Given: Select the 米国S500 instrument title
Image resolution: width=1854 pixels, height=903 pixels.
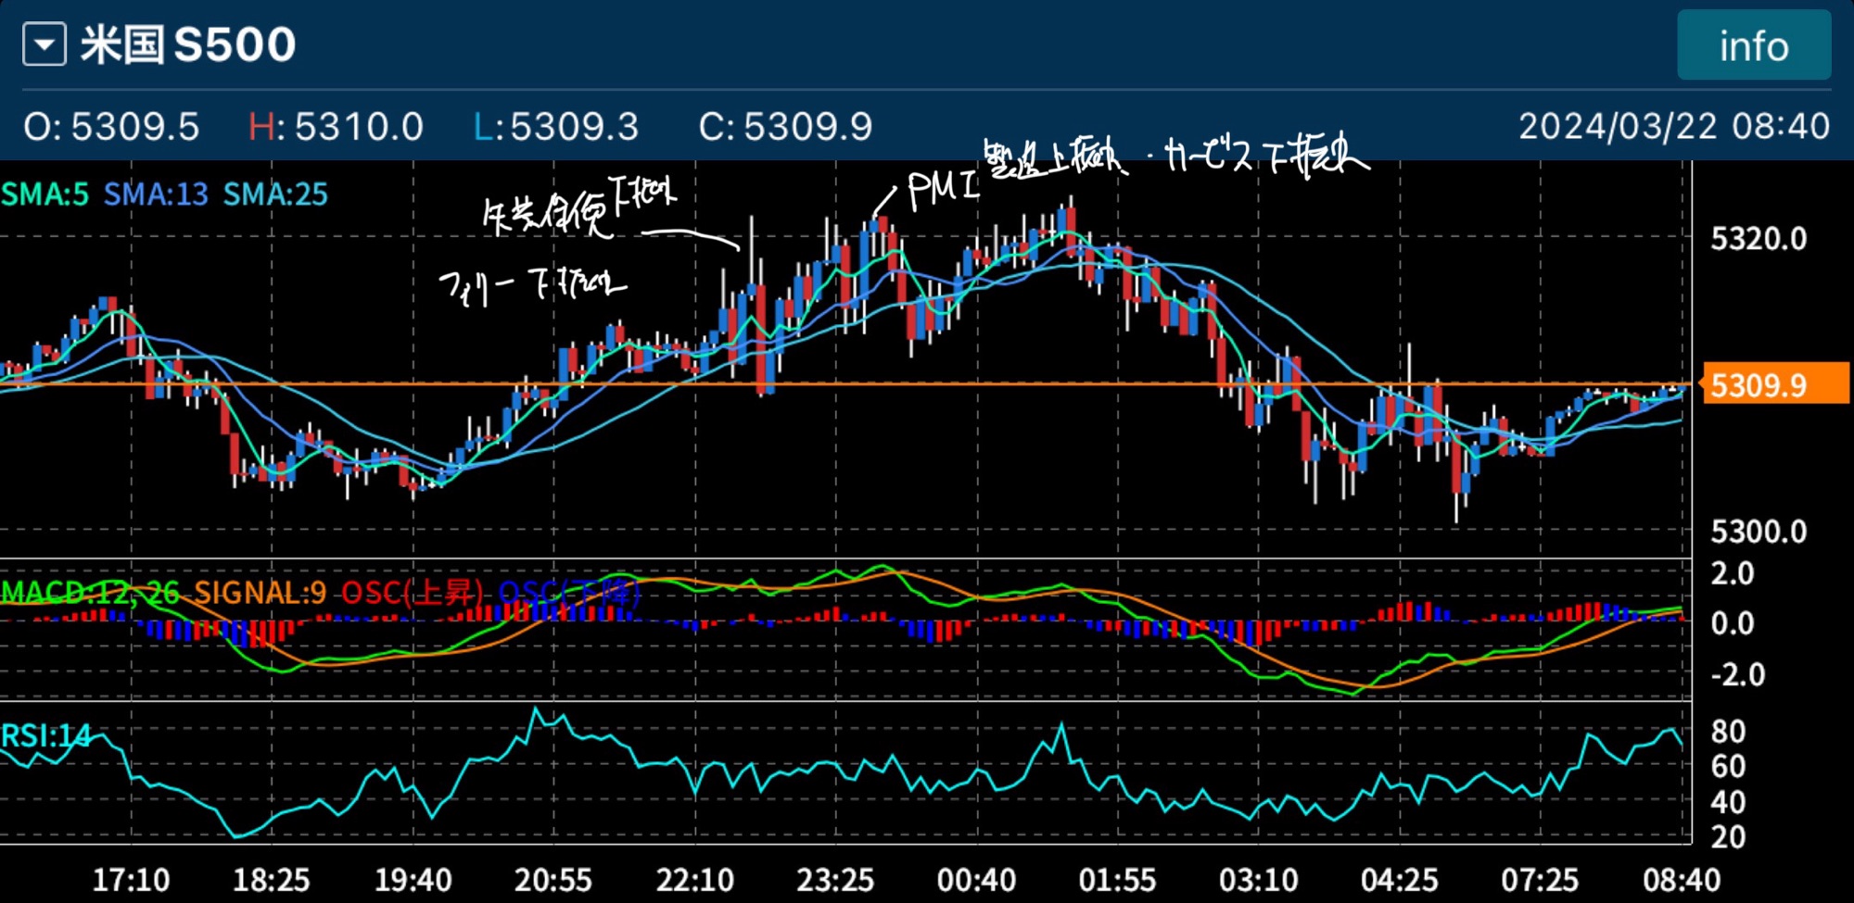Looking at the screenshot, I should click(188, 44).
